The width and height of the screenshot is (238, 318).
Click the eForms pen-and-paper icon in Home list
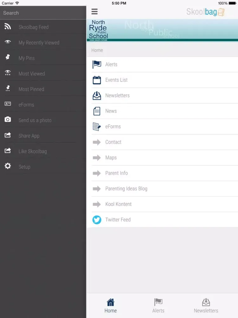(97, 127)
